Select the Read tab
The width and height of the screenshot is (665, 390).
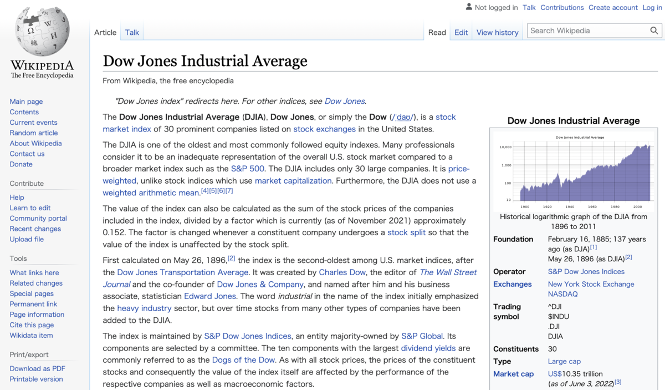click(x=437, y=32)
